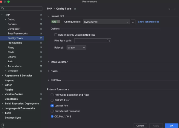Collapse the Laravel Pint section
This screenshot has height=128, width=179.
(48, 16)
